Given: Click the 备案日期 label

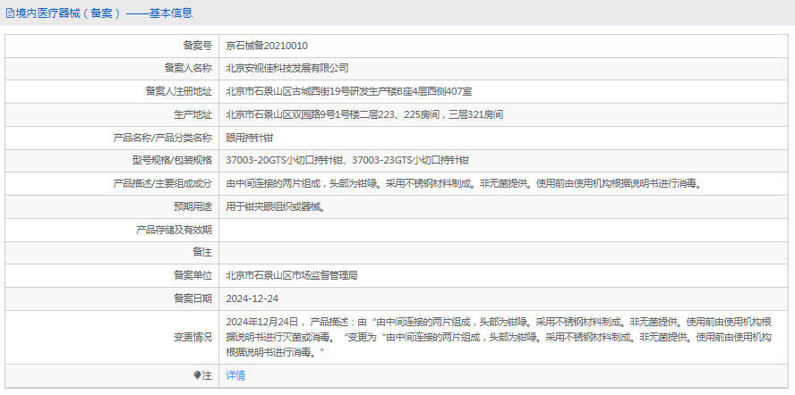Looking at the screenshot, I should click(x=192, y=298).
